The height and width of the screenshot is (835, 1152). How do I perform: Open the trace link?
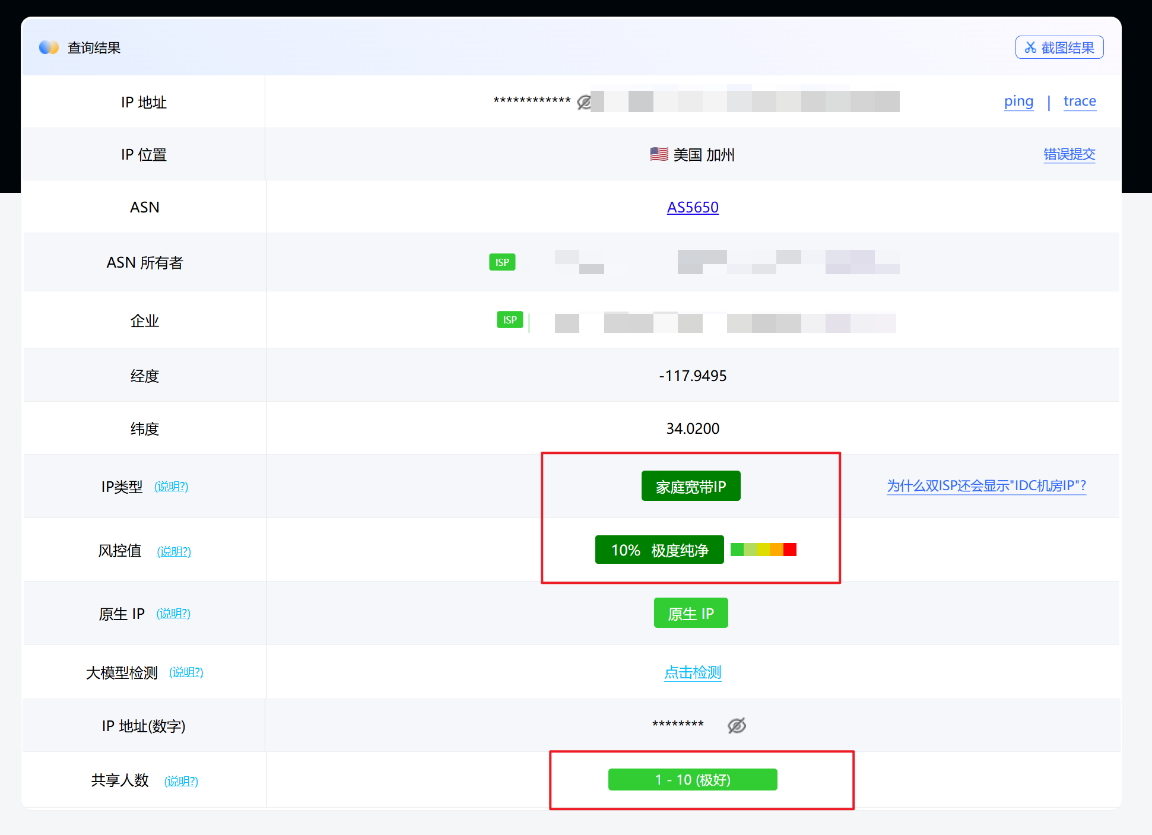1080,101
